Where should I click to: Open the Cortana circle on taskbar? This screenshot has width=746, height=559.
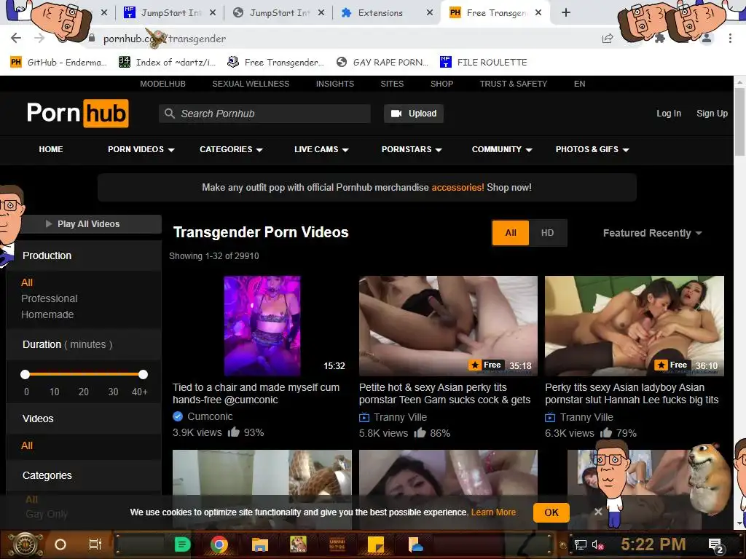(x=60, y=544)
